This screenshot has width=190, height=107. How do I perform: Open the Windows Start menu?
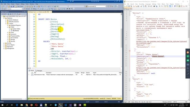point(2,105)
